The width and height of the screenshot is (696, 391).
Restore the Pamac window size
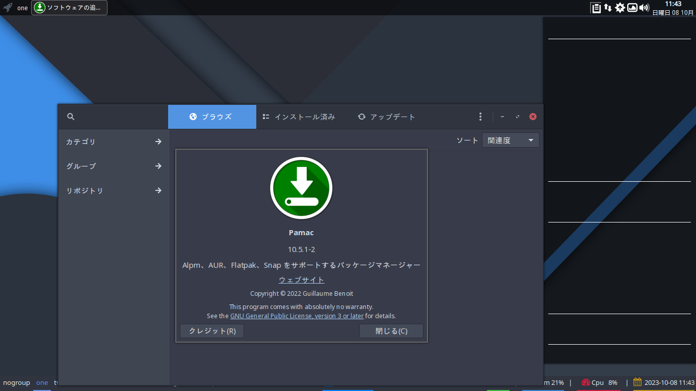(x=518, y=117)
